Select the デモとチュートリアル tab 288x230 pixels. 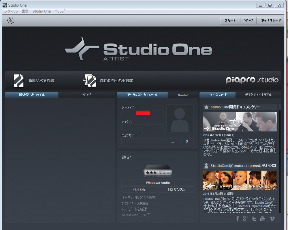(258, 95)
